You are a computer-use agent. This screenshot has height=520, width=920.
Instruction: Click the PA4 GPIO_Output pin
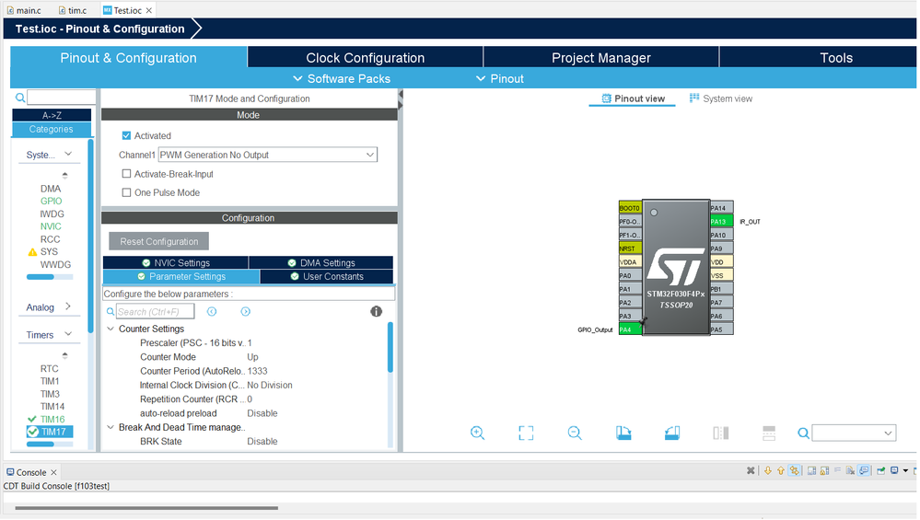coord(630,329)
